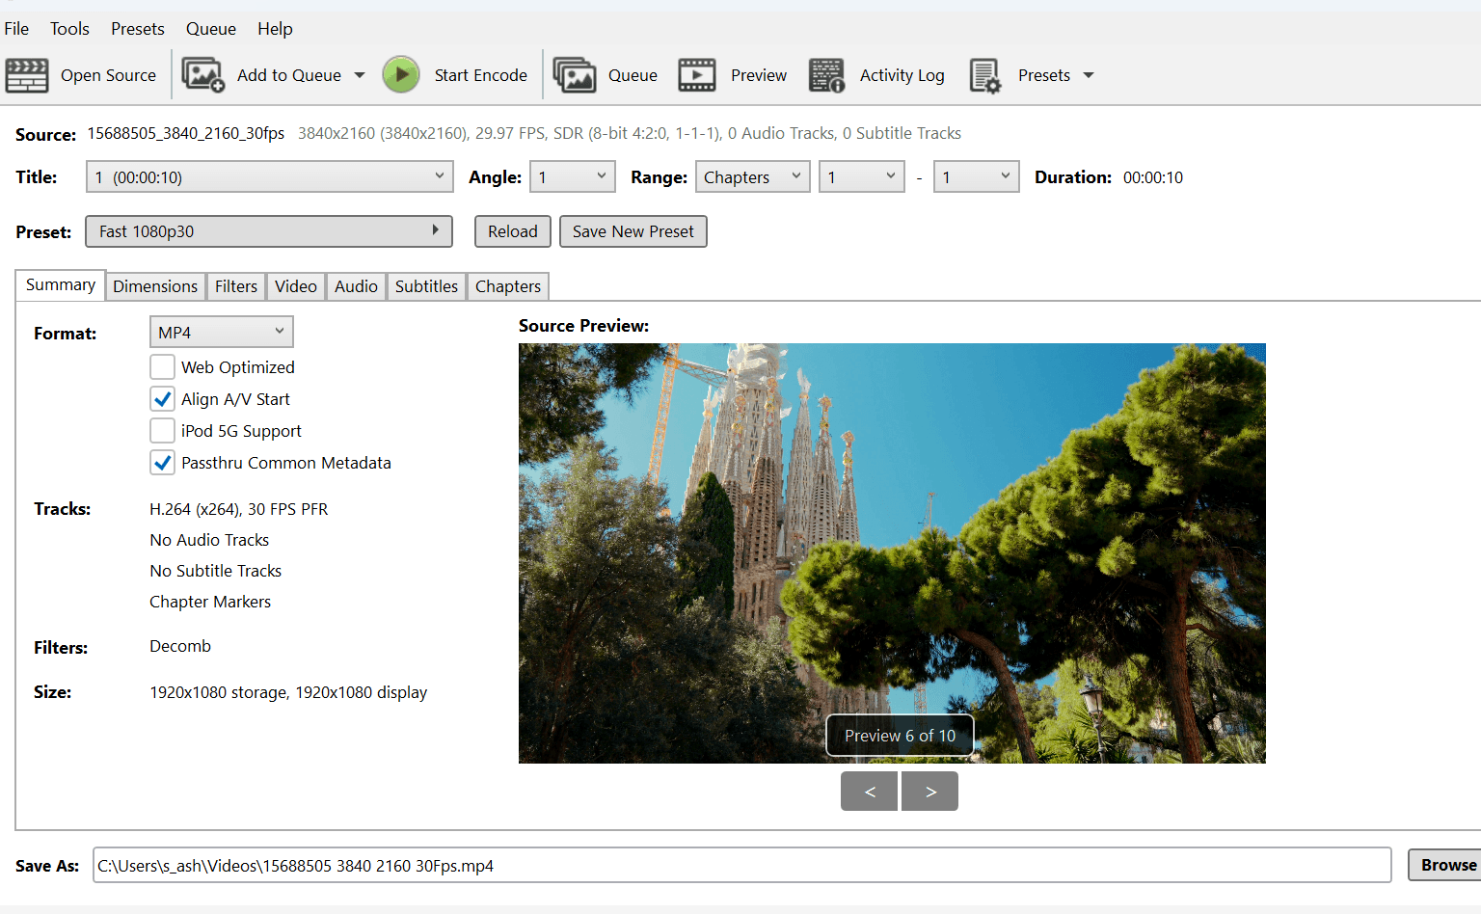Click the Save New Preset button

point(633,231)
